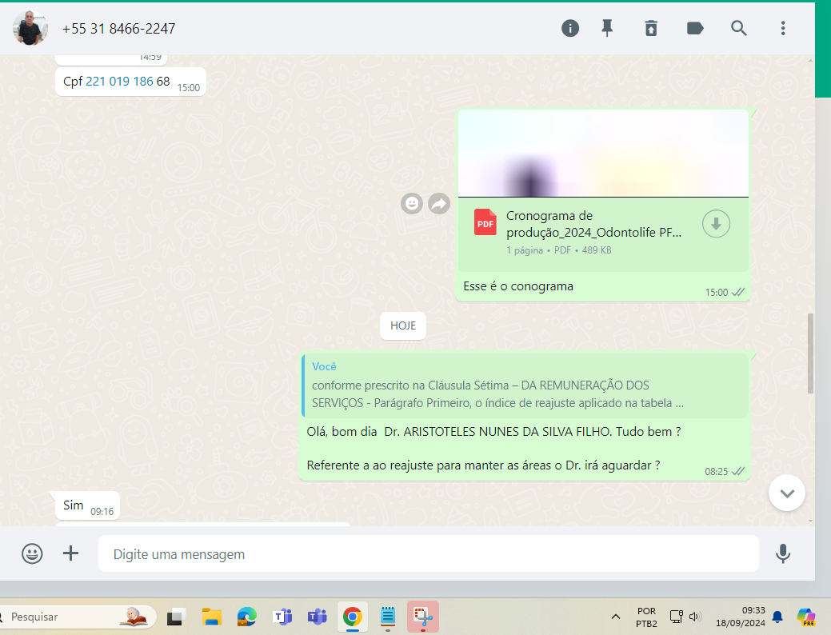Click the scroll up arrow of chat
Image resolution: width=831 pixels, height=635 pixels.
(x=809, y=61)
